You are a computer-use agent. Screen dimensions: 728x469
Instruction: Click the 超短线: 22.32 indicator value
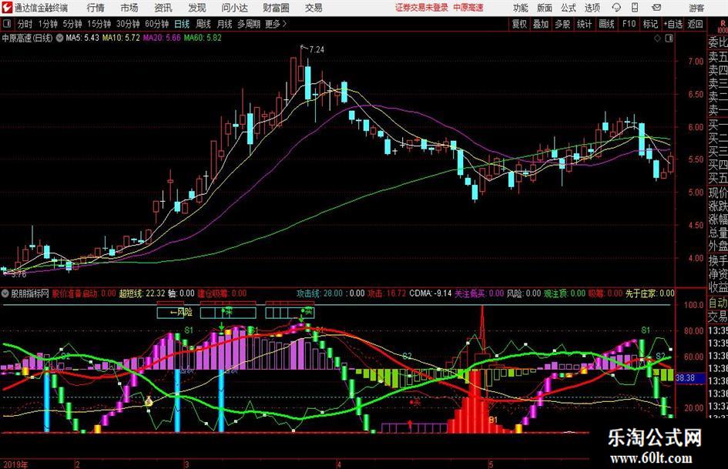coord(142,293)
